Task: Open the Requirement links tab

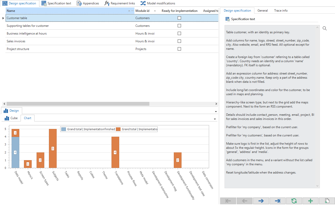Action: pos(120,3)
